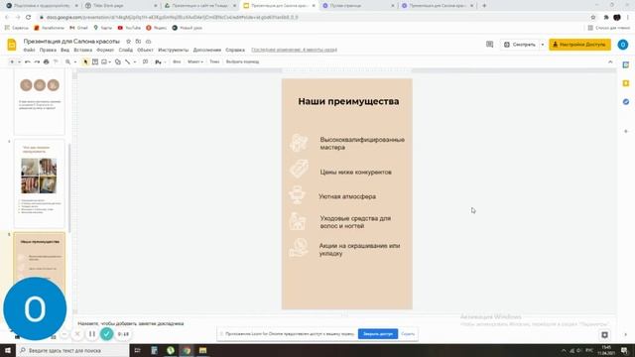Image resolution: width=635 pixels, height=357 pixels.
Task: Finish recording with green checkmark
Action: (x=106, y=334)
